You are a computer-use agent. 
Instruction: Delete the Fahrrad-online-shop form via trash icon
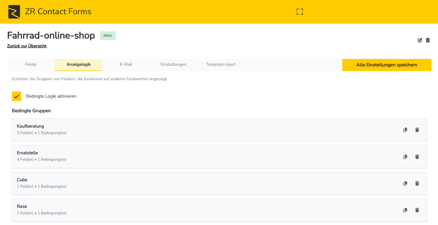(428, 40)
